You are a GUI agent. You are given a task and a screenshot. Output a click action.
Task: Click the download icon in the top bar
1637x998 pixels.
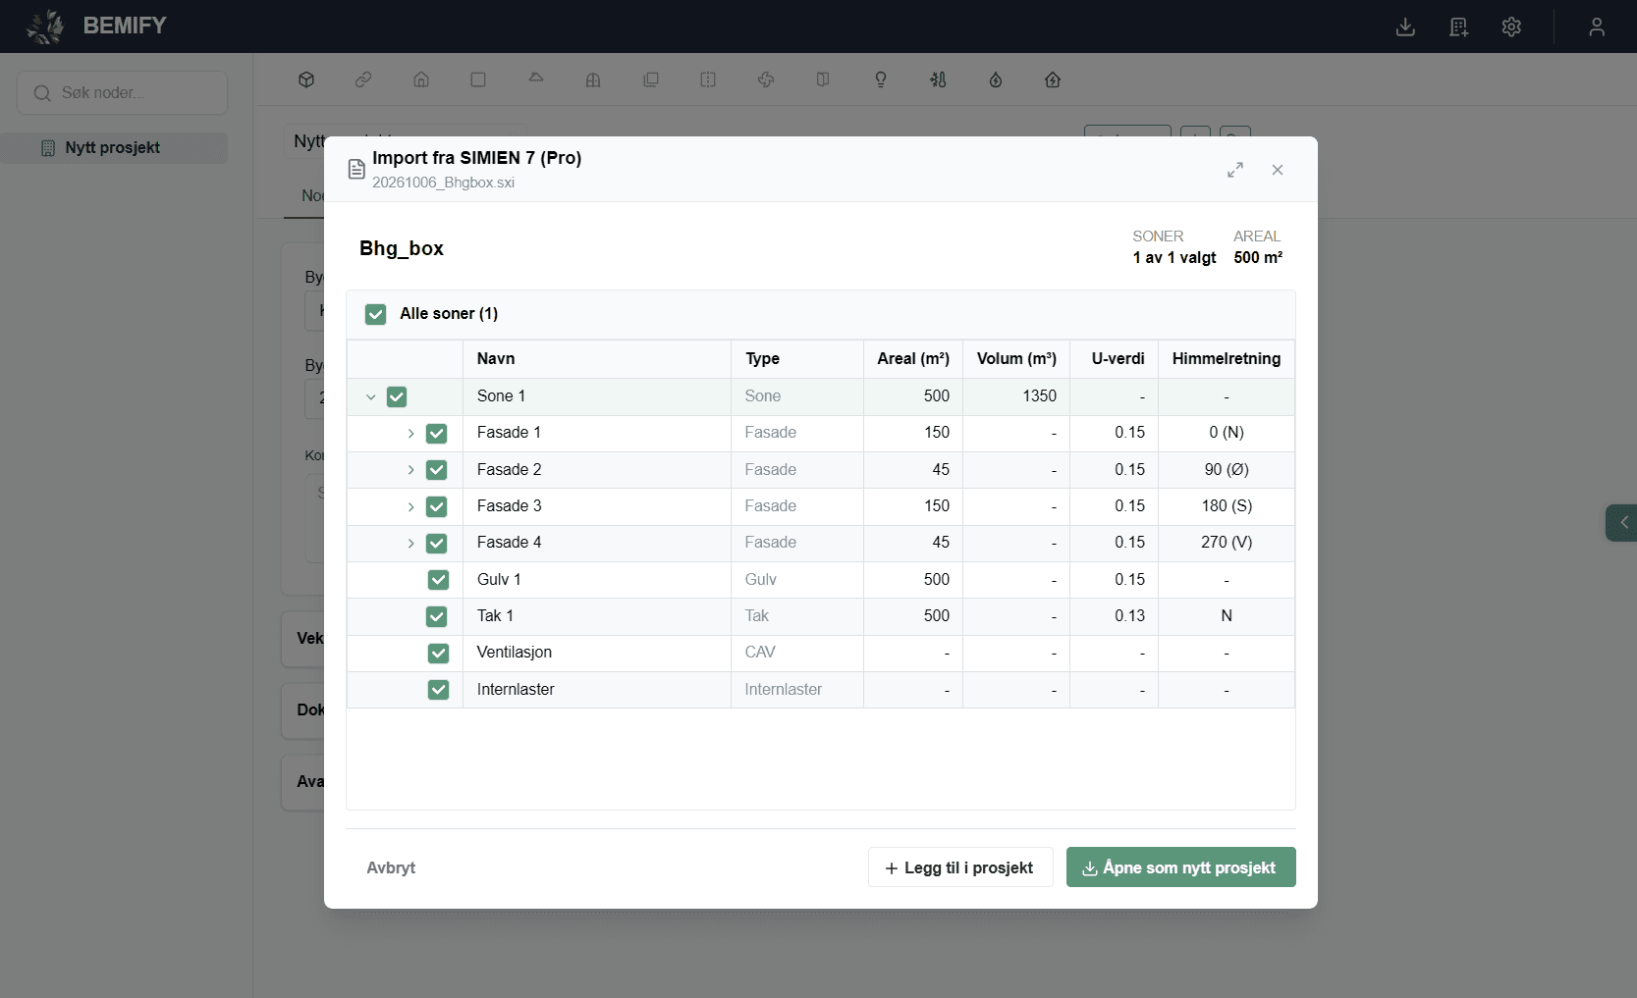tap(1405, 26)
